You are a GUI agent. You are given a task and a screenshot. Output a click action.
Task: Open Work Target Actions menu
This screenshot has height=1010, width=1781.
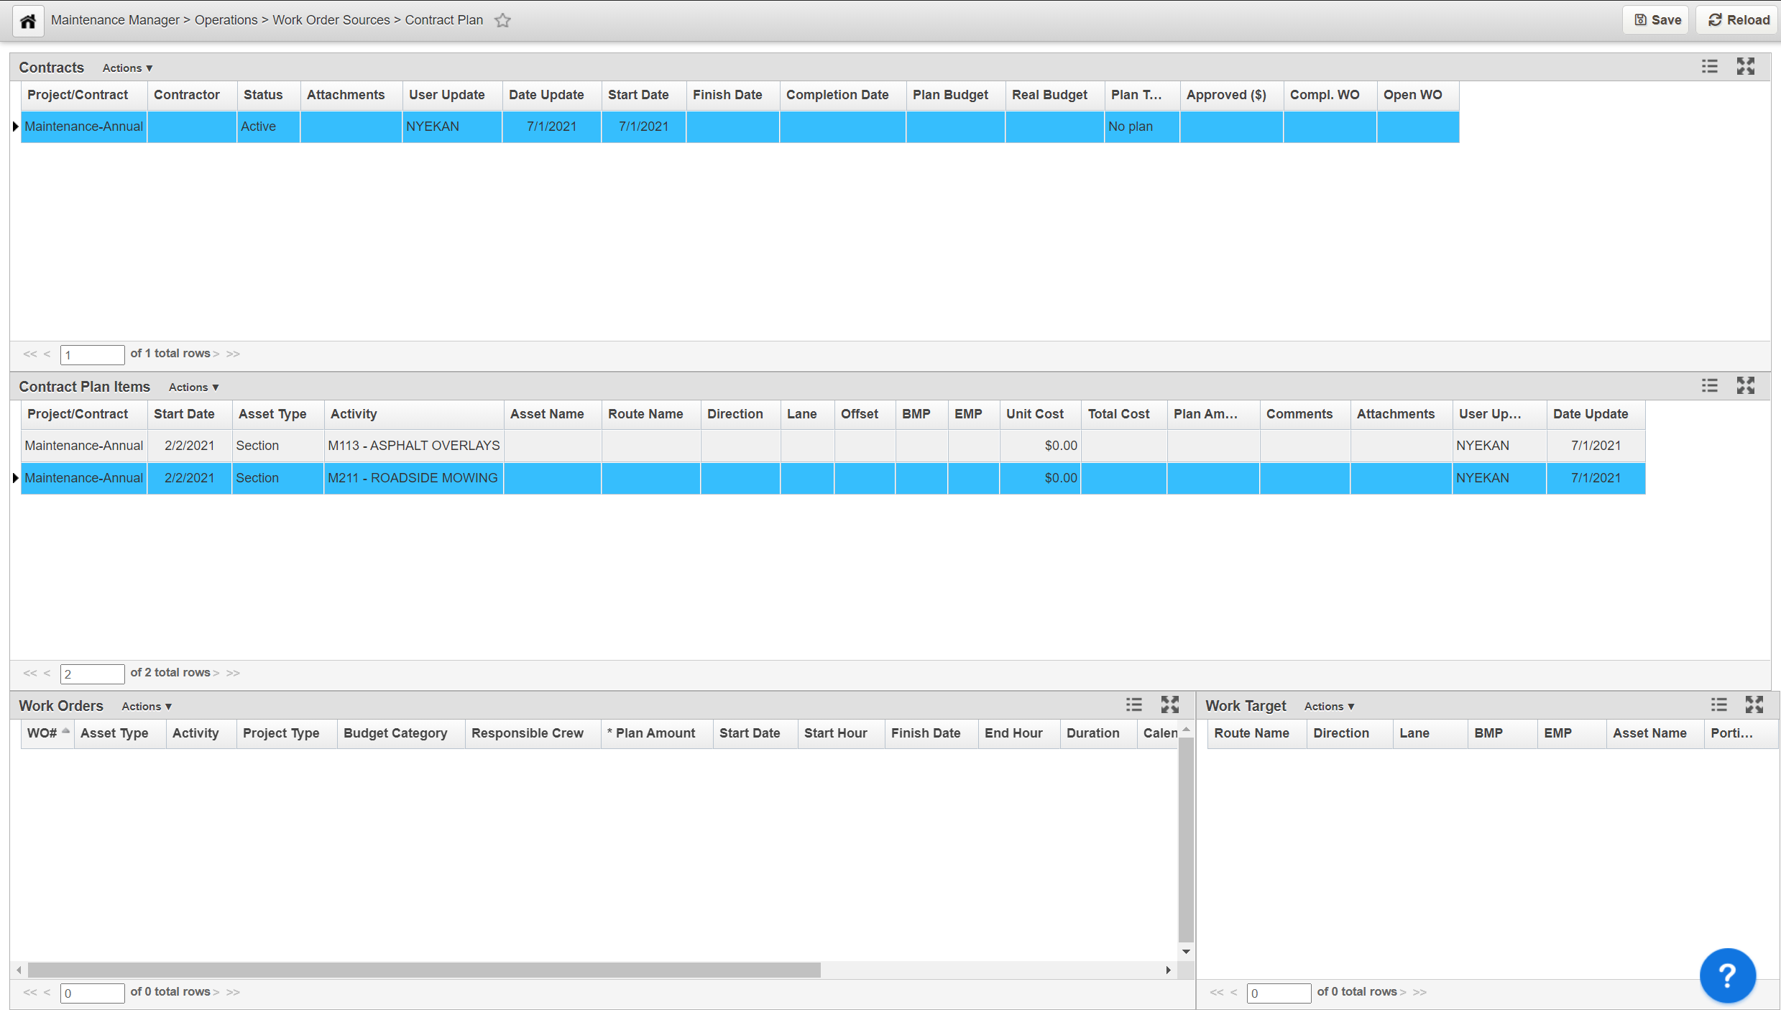[1329, 707]
